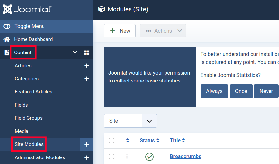Tick the select-all modules checkbox
Viewport: 279px width, 164px height.
112,141
